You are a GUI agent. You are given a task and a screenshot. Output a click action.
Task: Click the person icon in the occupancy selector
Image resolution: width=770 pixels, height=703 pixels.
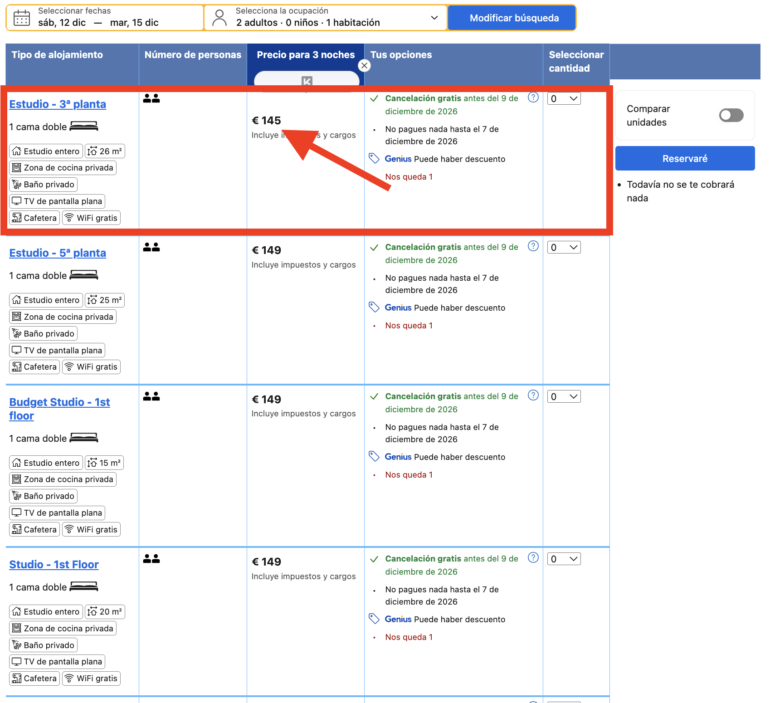click(219, 18)
